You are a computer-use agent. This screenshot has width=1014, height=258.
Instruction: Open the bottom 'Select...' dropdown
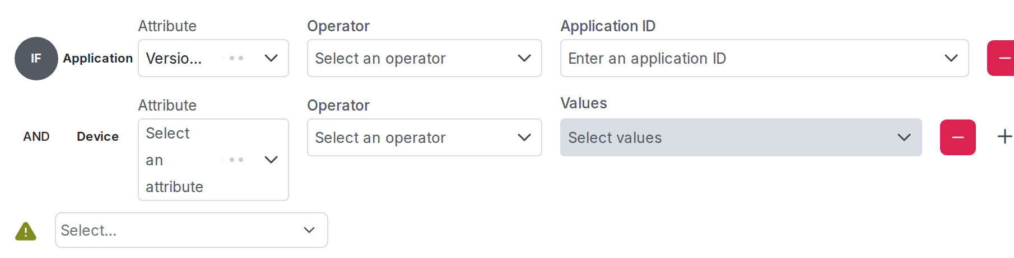click(x=191, y=230)
